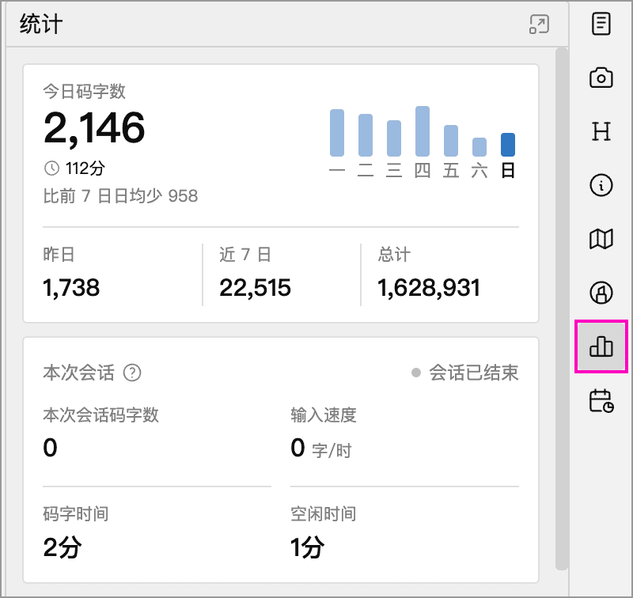The image size is (633, 598).
Task: Select the bar chart statistics icon
Action: tap(601, 346)
